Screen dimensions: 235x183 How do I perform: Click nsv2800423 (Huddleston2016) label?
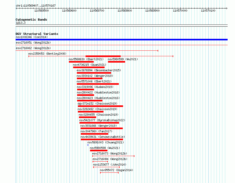click(98, 98)
